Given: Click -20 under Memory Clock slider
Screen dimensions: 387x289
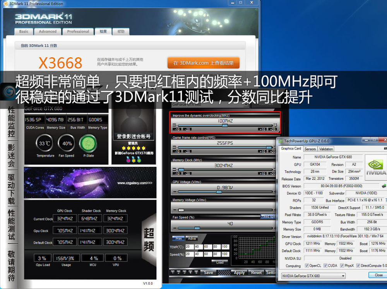Looking at the screenshot, I should pyautogui.click(x=188, y=174).
